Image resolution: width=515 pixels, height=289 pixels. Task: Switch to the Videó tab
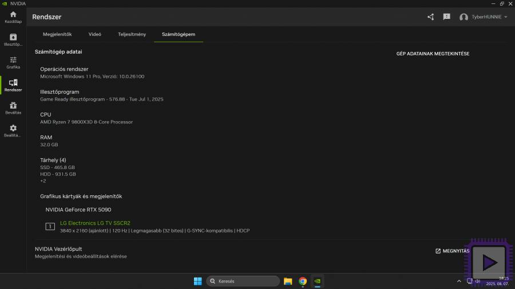pos(95,34)
